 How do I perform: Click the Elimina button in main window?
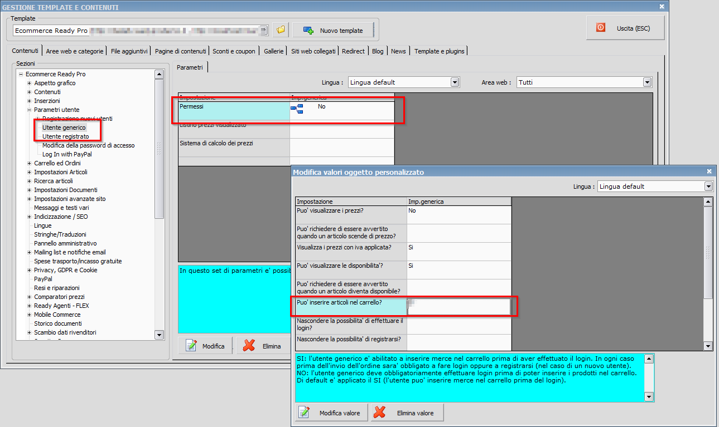tap(264, 346)
